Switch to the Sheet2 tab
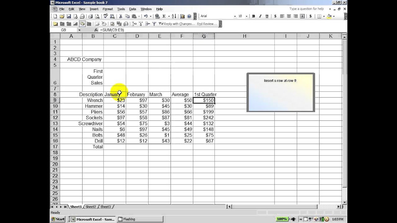This screenshot has width=397, height=223. click(91, 207)
